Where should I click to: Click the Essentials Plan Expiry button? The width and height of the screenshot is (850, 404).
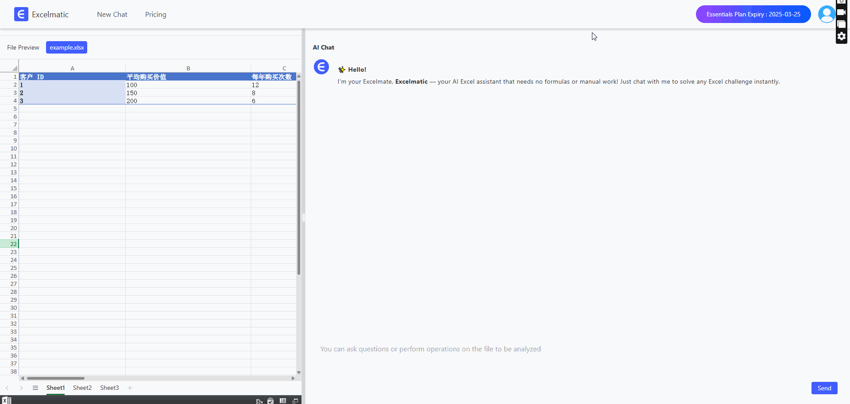coord(753,14)
